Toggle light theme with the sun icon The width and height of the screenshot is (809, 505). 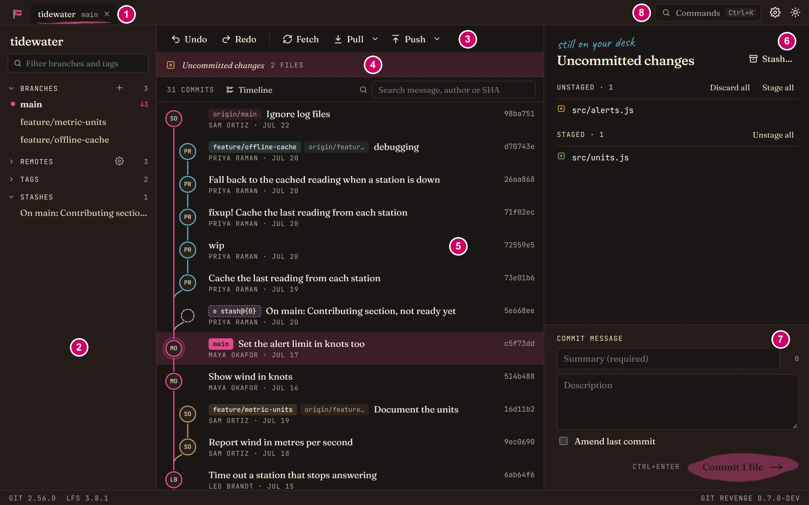tap(795, 13)
